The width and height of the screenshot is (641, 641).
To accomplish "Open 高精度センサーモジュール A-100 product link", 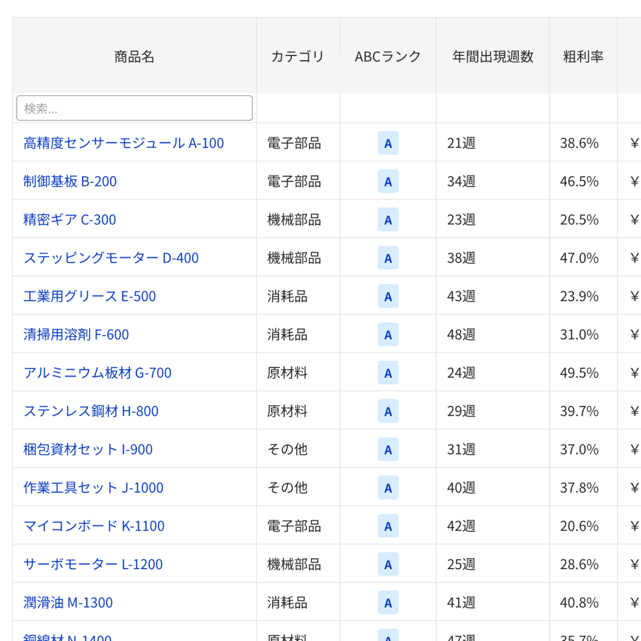I will click(x=124, y=143).
